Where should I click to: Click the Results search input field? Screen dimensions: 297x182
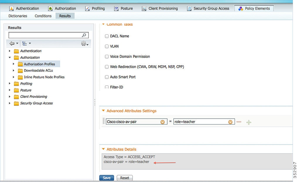pos(49,35)
